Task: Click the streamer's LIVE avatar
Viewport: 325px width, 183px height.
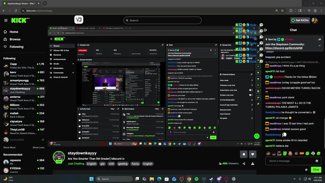Action: tap(59, 157)
